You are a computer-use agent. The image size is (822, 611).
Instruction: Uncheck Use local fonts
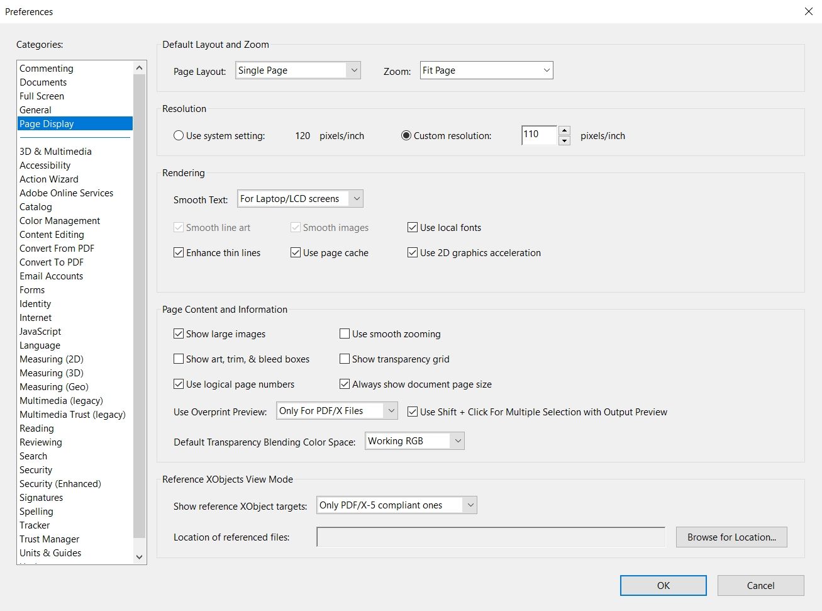pyautogui.click(x=413, y=227)
